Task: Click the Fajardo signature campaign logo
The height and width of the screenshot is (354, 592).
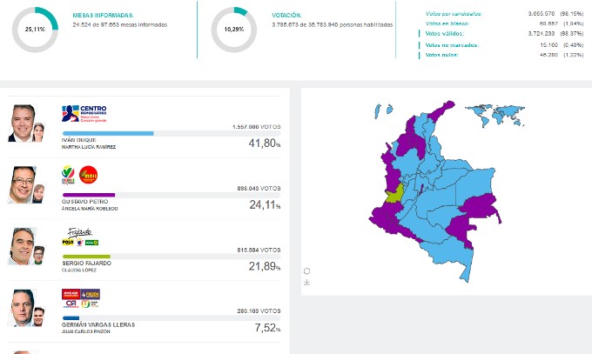Action: [x=80, y=230]
